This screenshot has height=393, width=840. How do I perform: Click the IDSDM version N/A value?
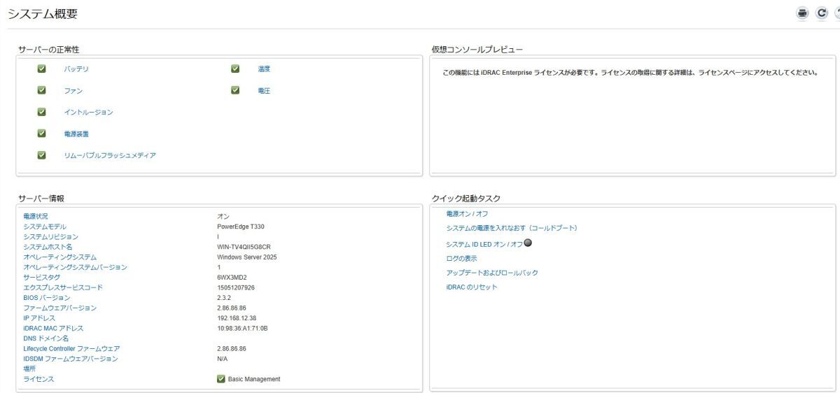tap(222, 359)
